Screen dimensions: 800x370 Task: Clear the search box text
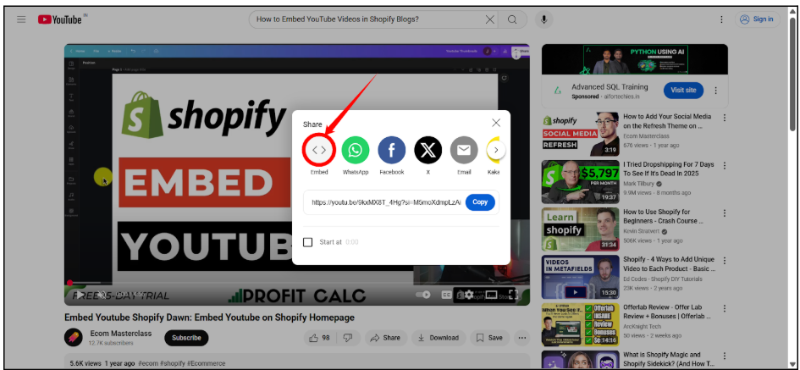click(x=489, y=19)
